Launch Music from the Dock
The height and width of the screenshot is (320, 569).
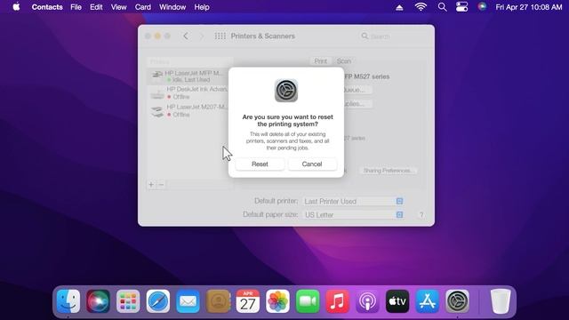(338, 301)
